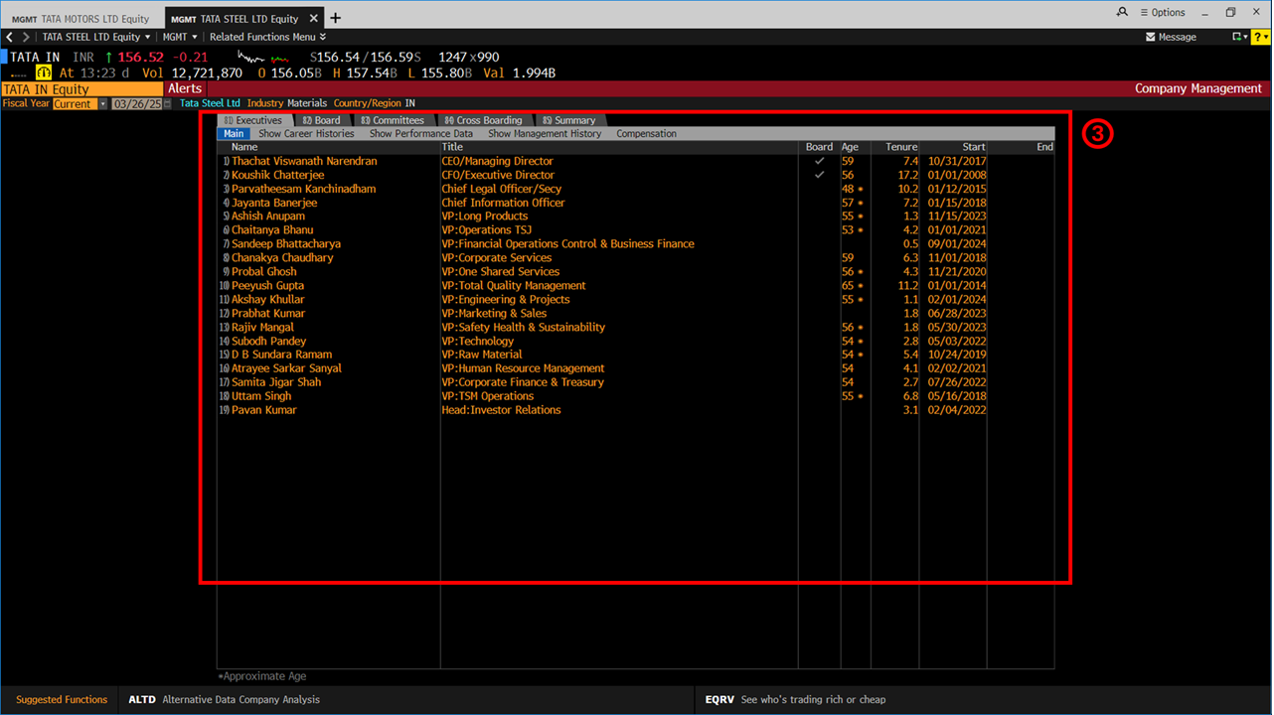The image size is (1274, 715).
Task: Sort by the Age column header
Action: (x=850, y=147)
